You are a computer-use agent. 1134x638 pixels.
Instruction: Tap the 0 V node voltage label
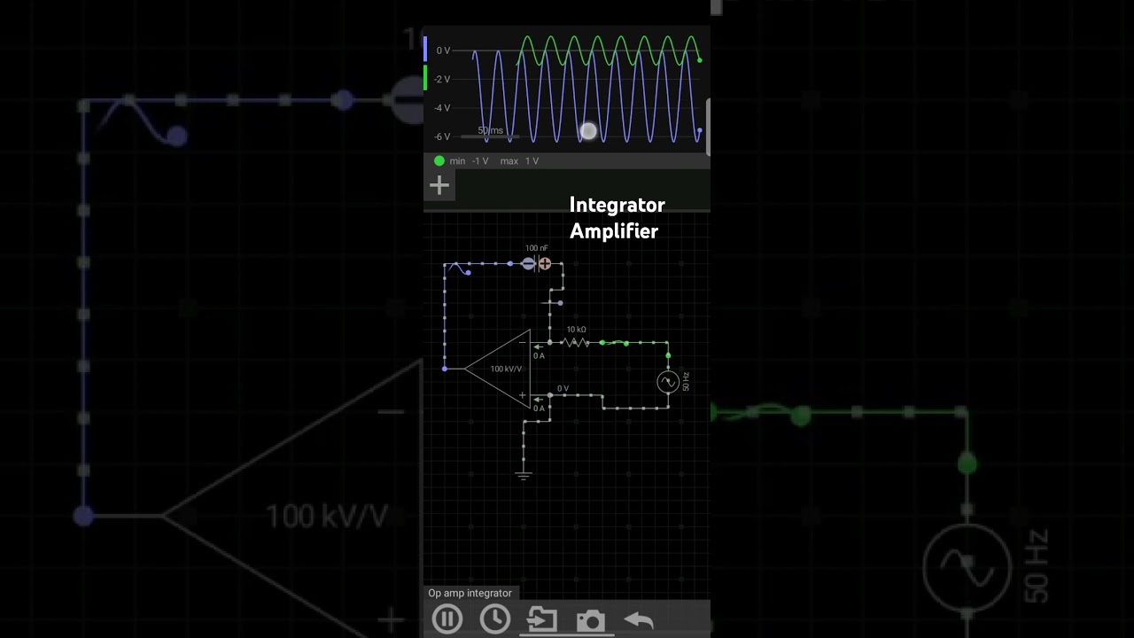point(563,389)
